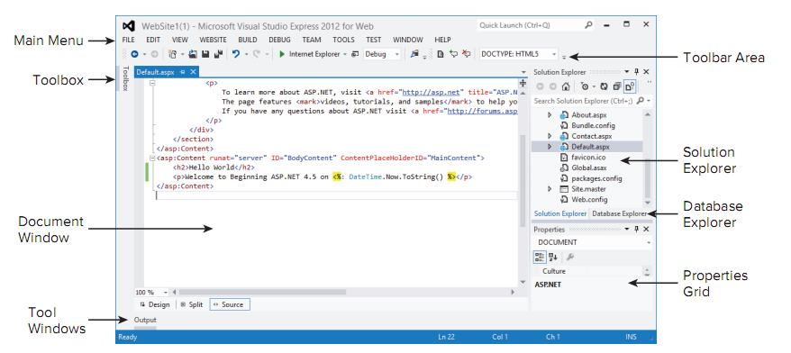791x353 pixels.
Task: Click the New Project toolbar icon
Action: (x=173, y=54)
